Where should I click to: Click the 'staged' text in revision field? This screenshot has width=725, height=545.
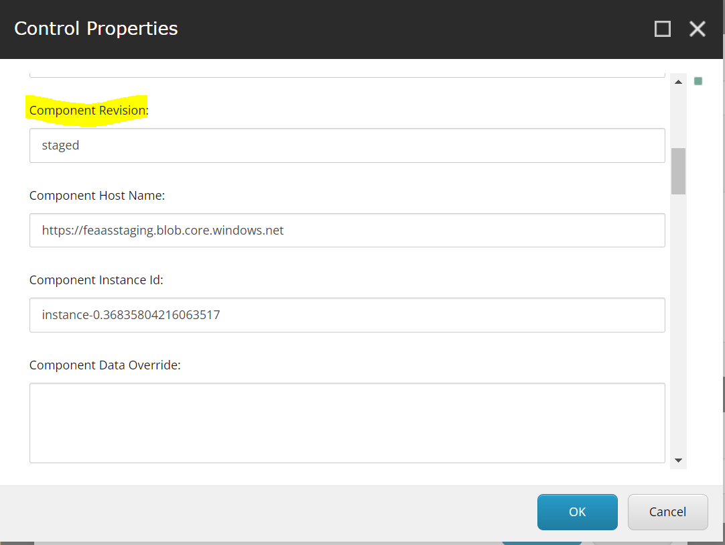tap(60, 145)
